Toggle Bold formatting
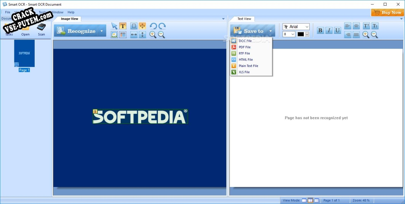The image size is (405, 204). [320, 30]
